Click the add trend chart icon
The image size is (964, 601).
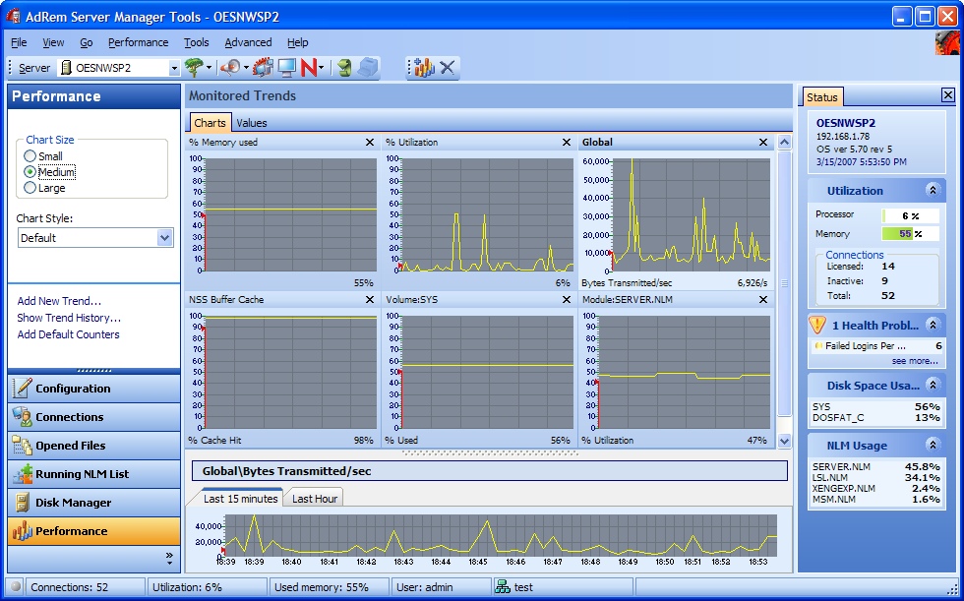(x=424, y=67)
